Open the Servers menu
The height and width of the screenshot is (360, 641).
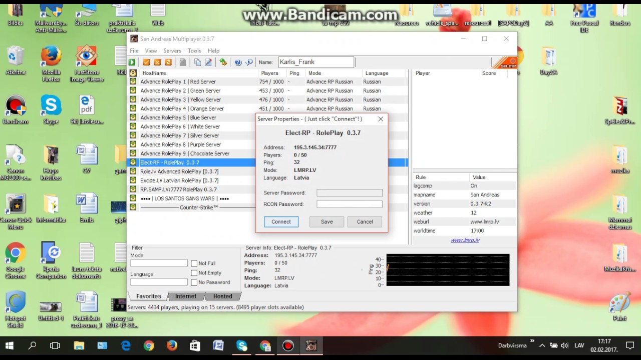[x=172, y=50]
